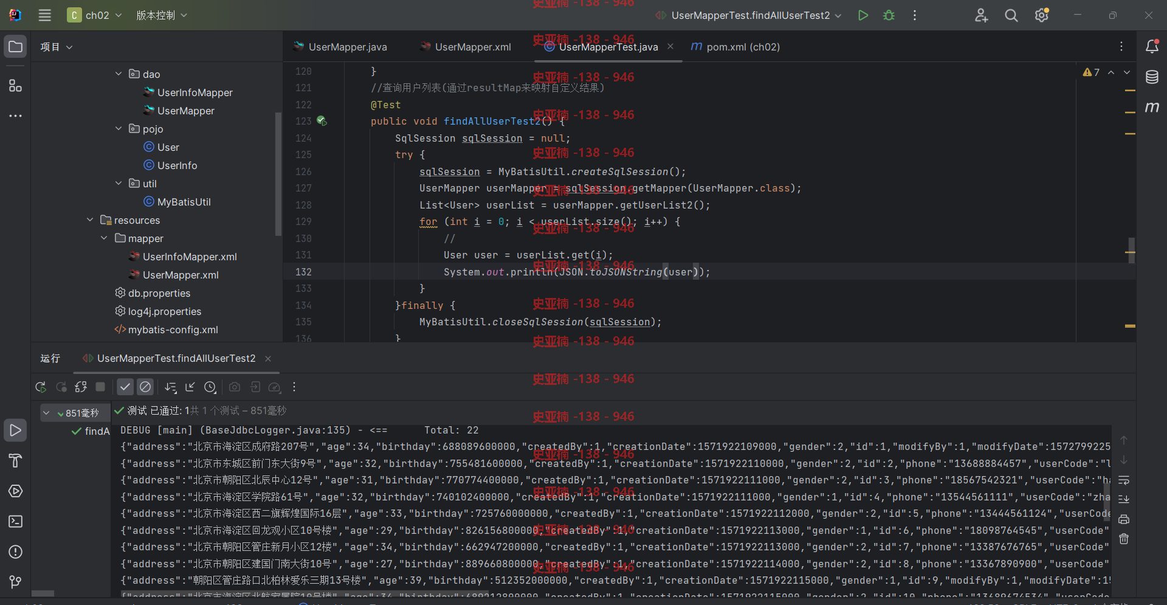Open the Services tool window
Image resolution: width=1167 pixels, height=605 pixels.
click(x=16, y=491)
